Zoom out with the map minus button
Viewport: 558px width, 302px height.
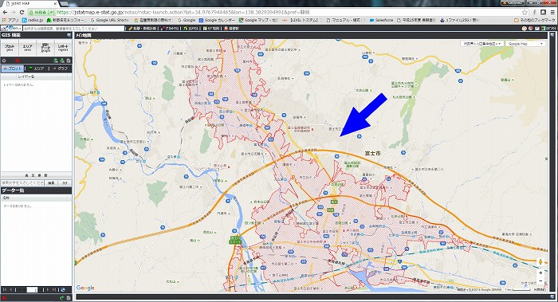click(540, 281)
